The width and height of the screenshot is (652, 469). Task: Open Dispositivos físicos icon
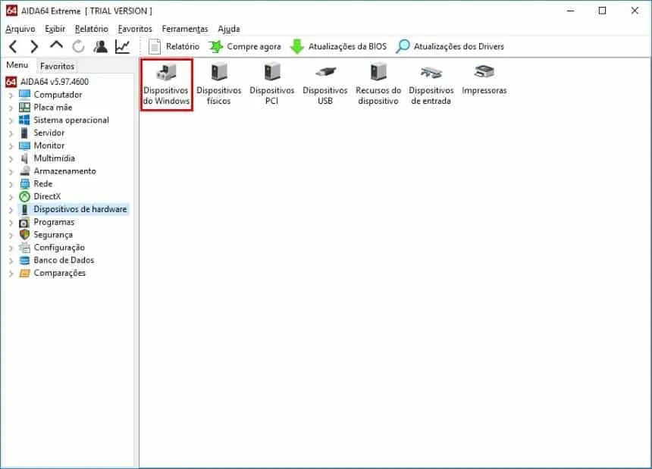pos(218,85)
